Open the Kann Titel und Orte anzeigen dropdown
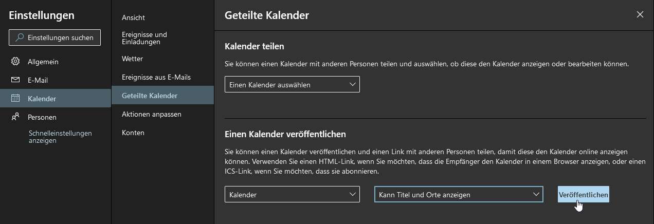Screen dimensions: 654x224 (459, 195)
